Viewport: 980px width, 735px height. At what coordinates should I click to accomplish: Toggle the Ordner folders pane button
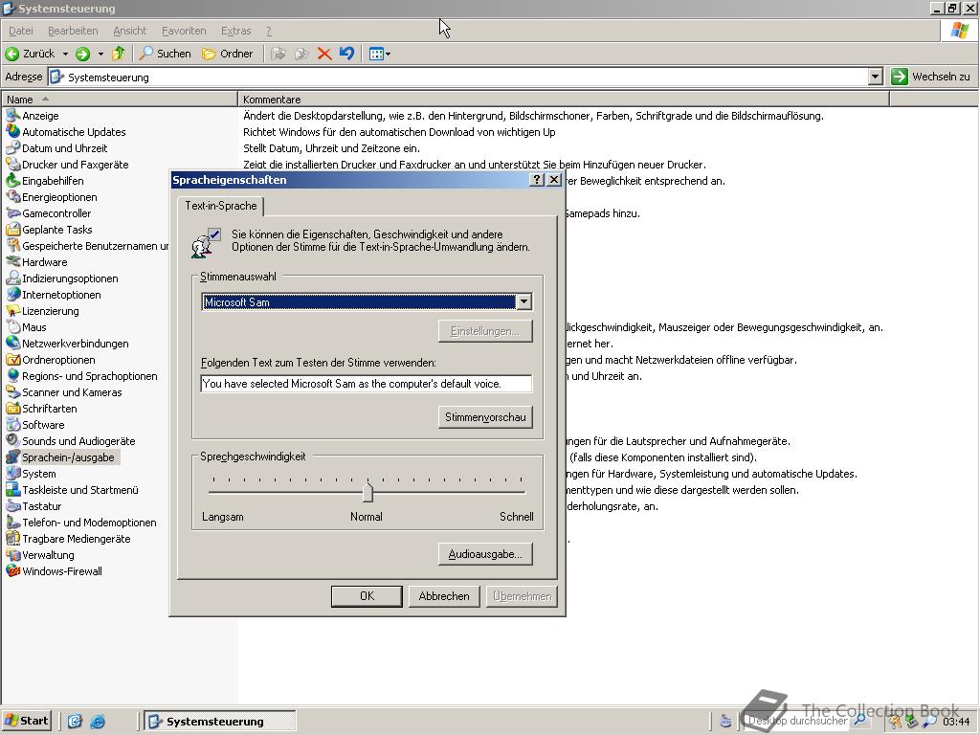tap(228, 54)
